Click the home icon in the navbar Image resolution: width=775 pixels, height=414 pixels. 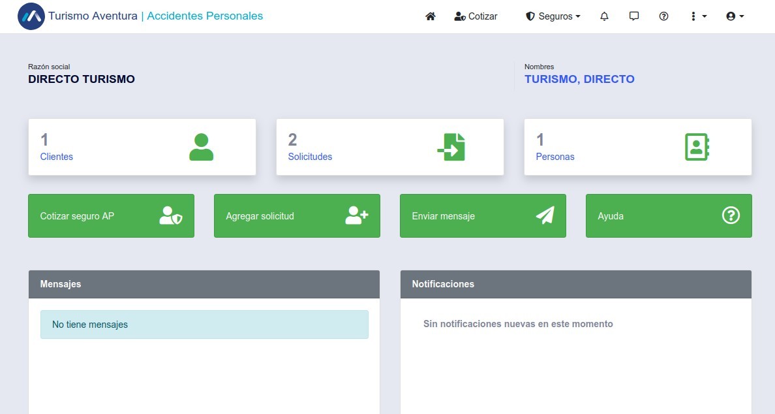tap(430, 16)
